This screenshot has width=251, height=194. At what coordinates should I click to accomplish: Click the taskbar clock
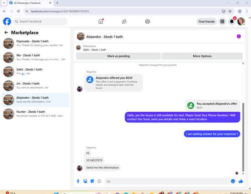(236, 193)
